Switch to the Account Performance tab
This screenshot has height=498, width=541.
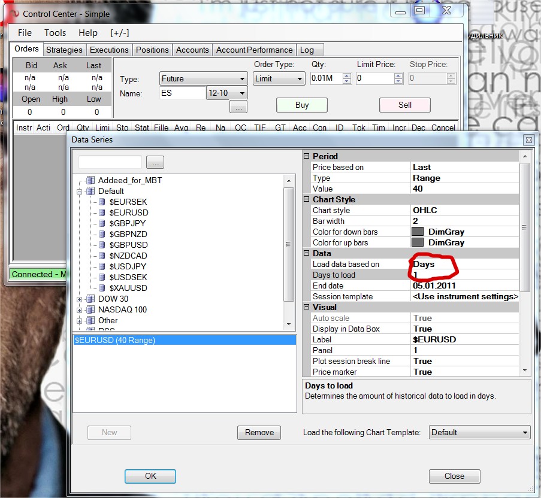(254, 50)
